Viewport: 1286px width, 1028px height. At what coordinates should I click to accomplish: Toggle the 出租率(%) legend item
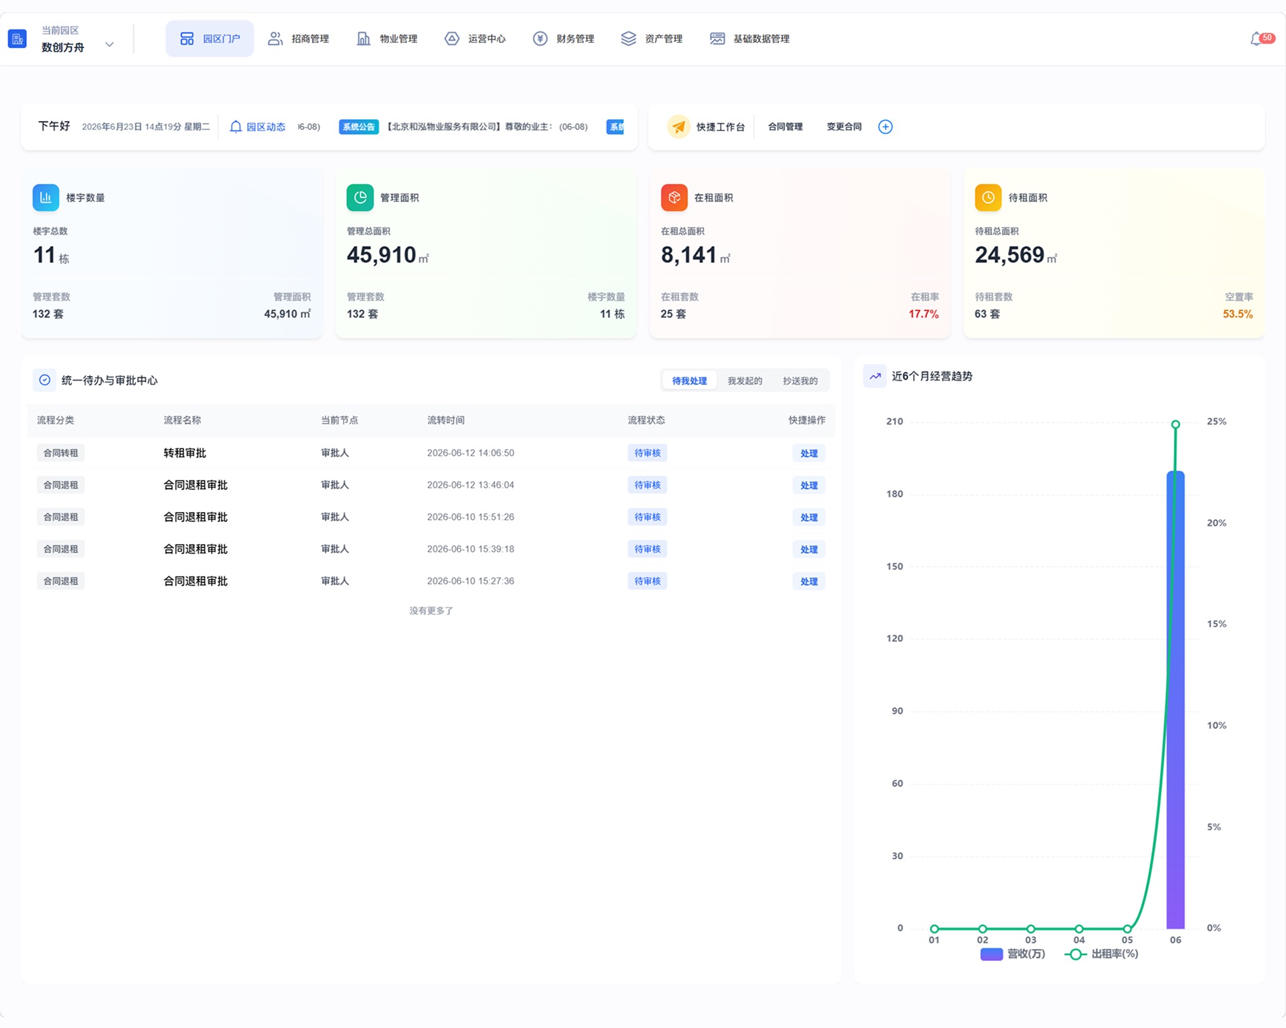coord(1102,954)
